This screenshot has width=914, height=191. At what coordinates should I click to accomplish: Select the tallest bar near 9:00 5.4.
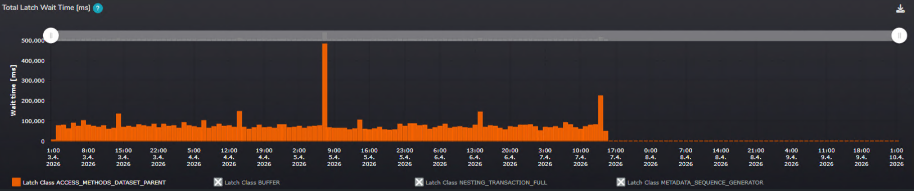(x=325, y=92)
